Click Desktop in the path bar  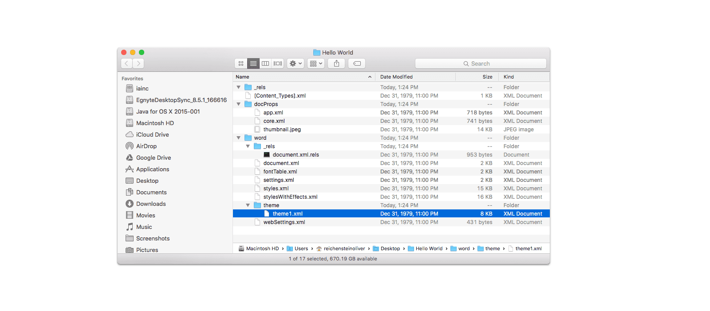point(390,248)
